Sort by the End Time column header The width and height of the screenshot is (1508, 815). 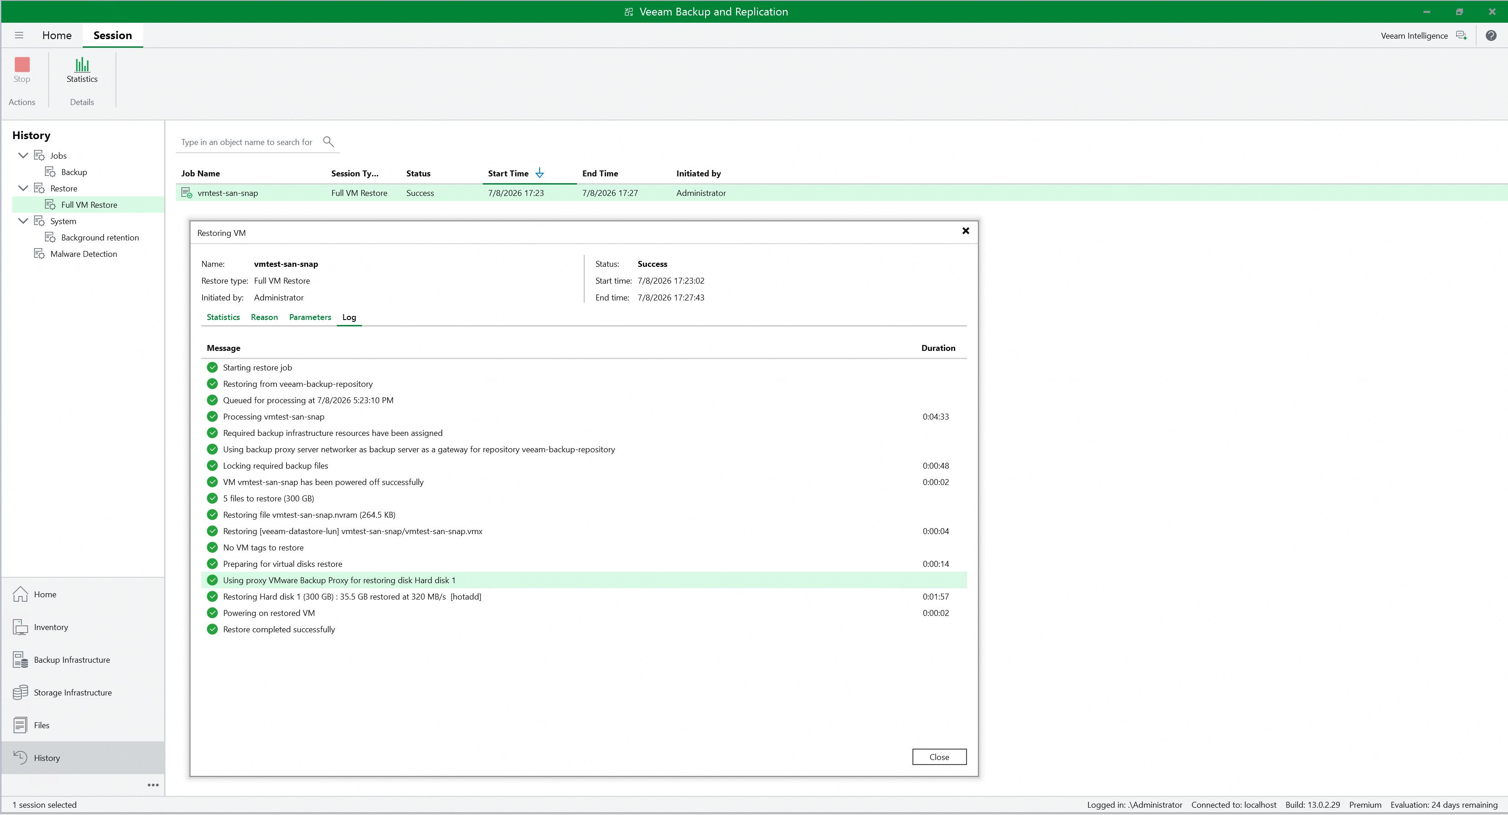600,173
